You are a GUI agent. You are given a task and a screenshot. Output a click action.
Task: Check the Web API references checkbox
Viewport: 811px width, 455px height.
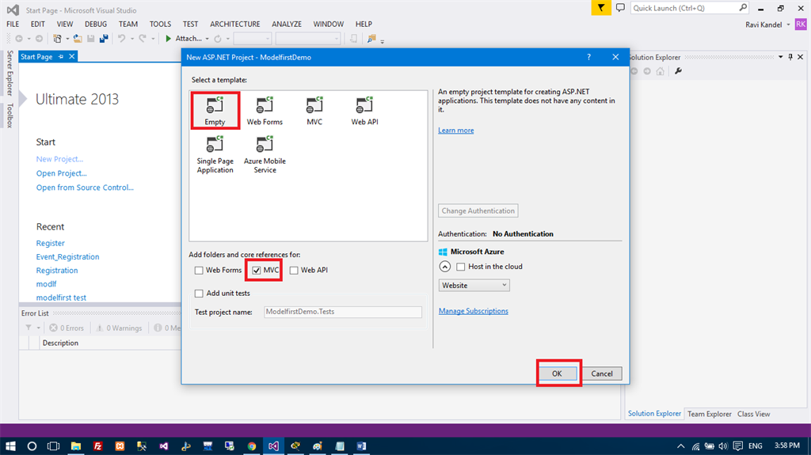[x=294, y=271]
